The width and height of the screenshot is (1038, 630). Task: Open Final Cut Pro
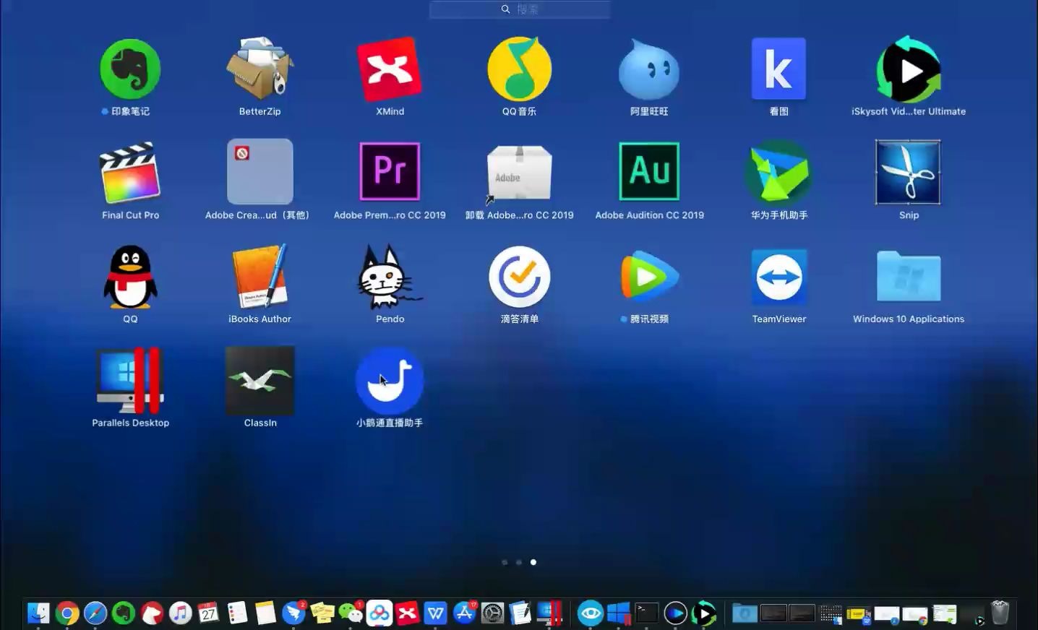point(130,172)
